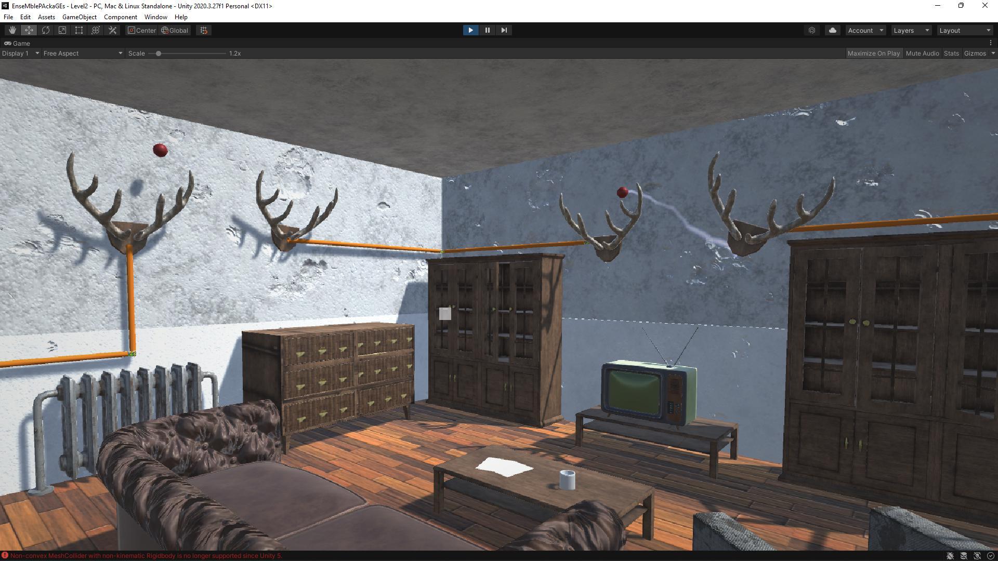This screenshot has height=561, width=998.
Task: Select the Hand tool
Action: (12, 30)
